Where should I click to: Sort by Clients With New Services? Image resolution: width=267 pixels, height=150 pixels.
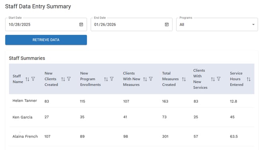click(x=213, y=79)
